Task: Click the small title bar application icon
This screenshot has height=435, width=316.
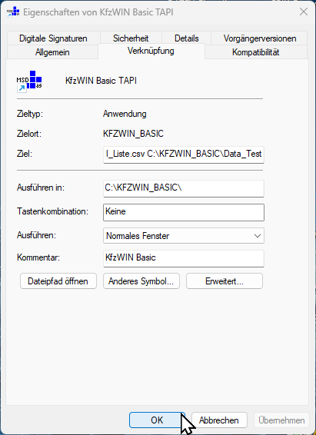Action: coord(13,12)
